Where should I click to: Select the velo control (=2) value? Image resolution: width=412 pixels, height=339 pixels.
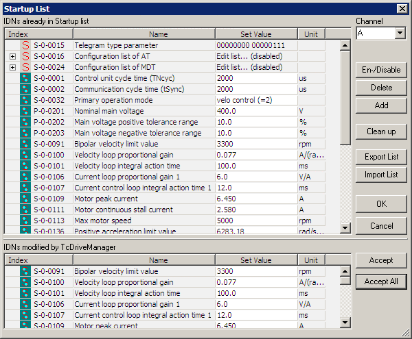coord(244,100)
